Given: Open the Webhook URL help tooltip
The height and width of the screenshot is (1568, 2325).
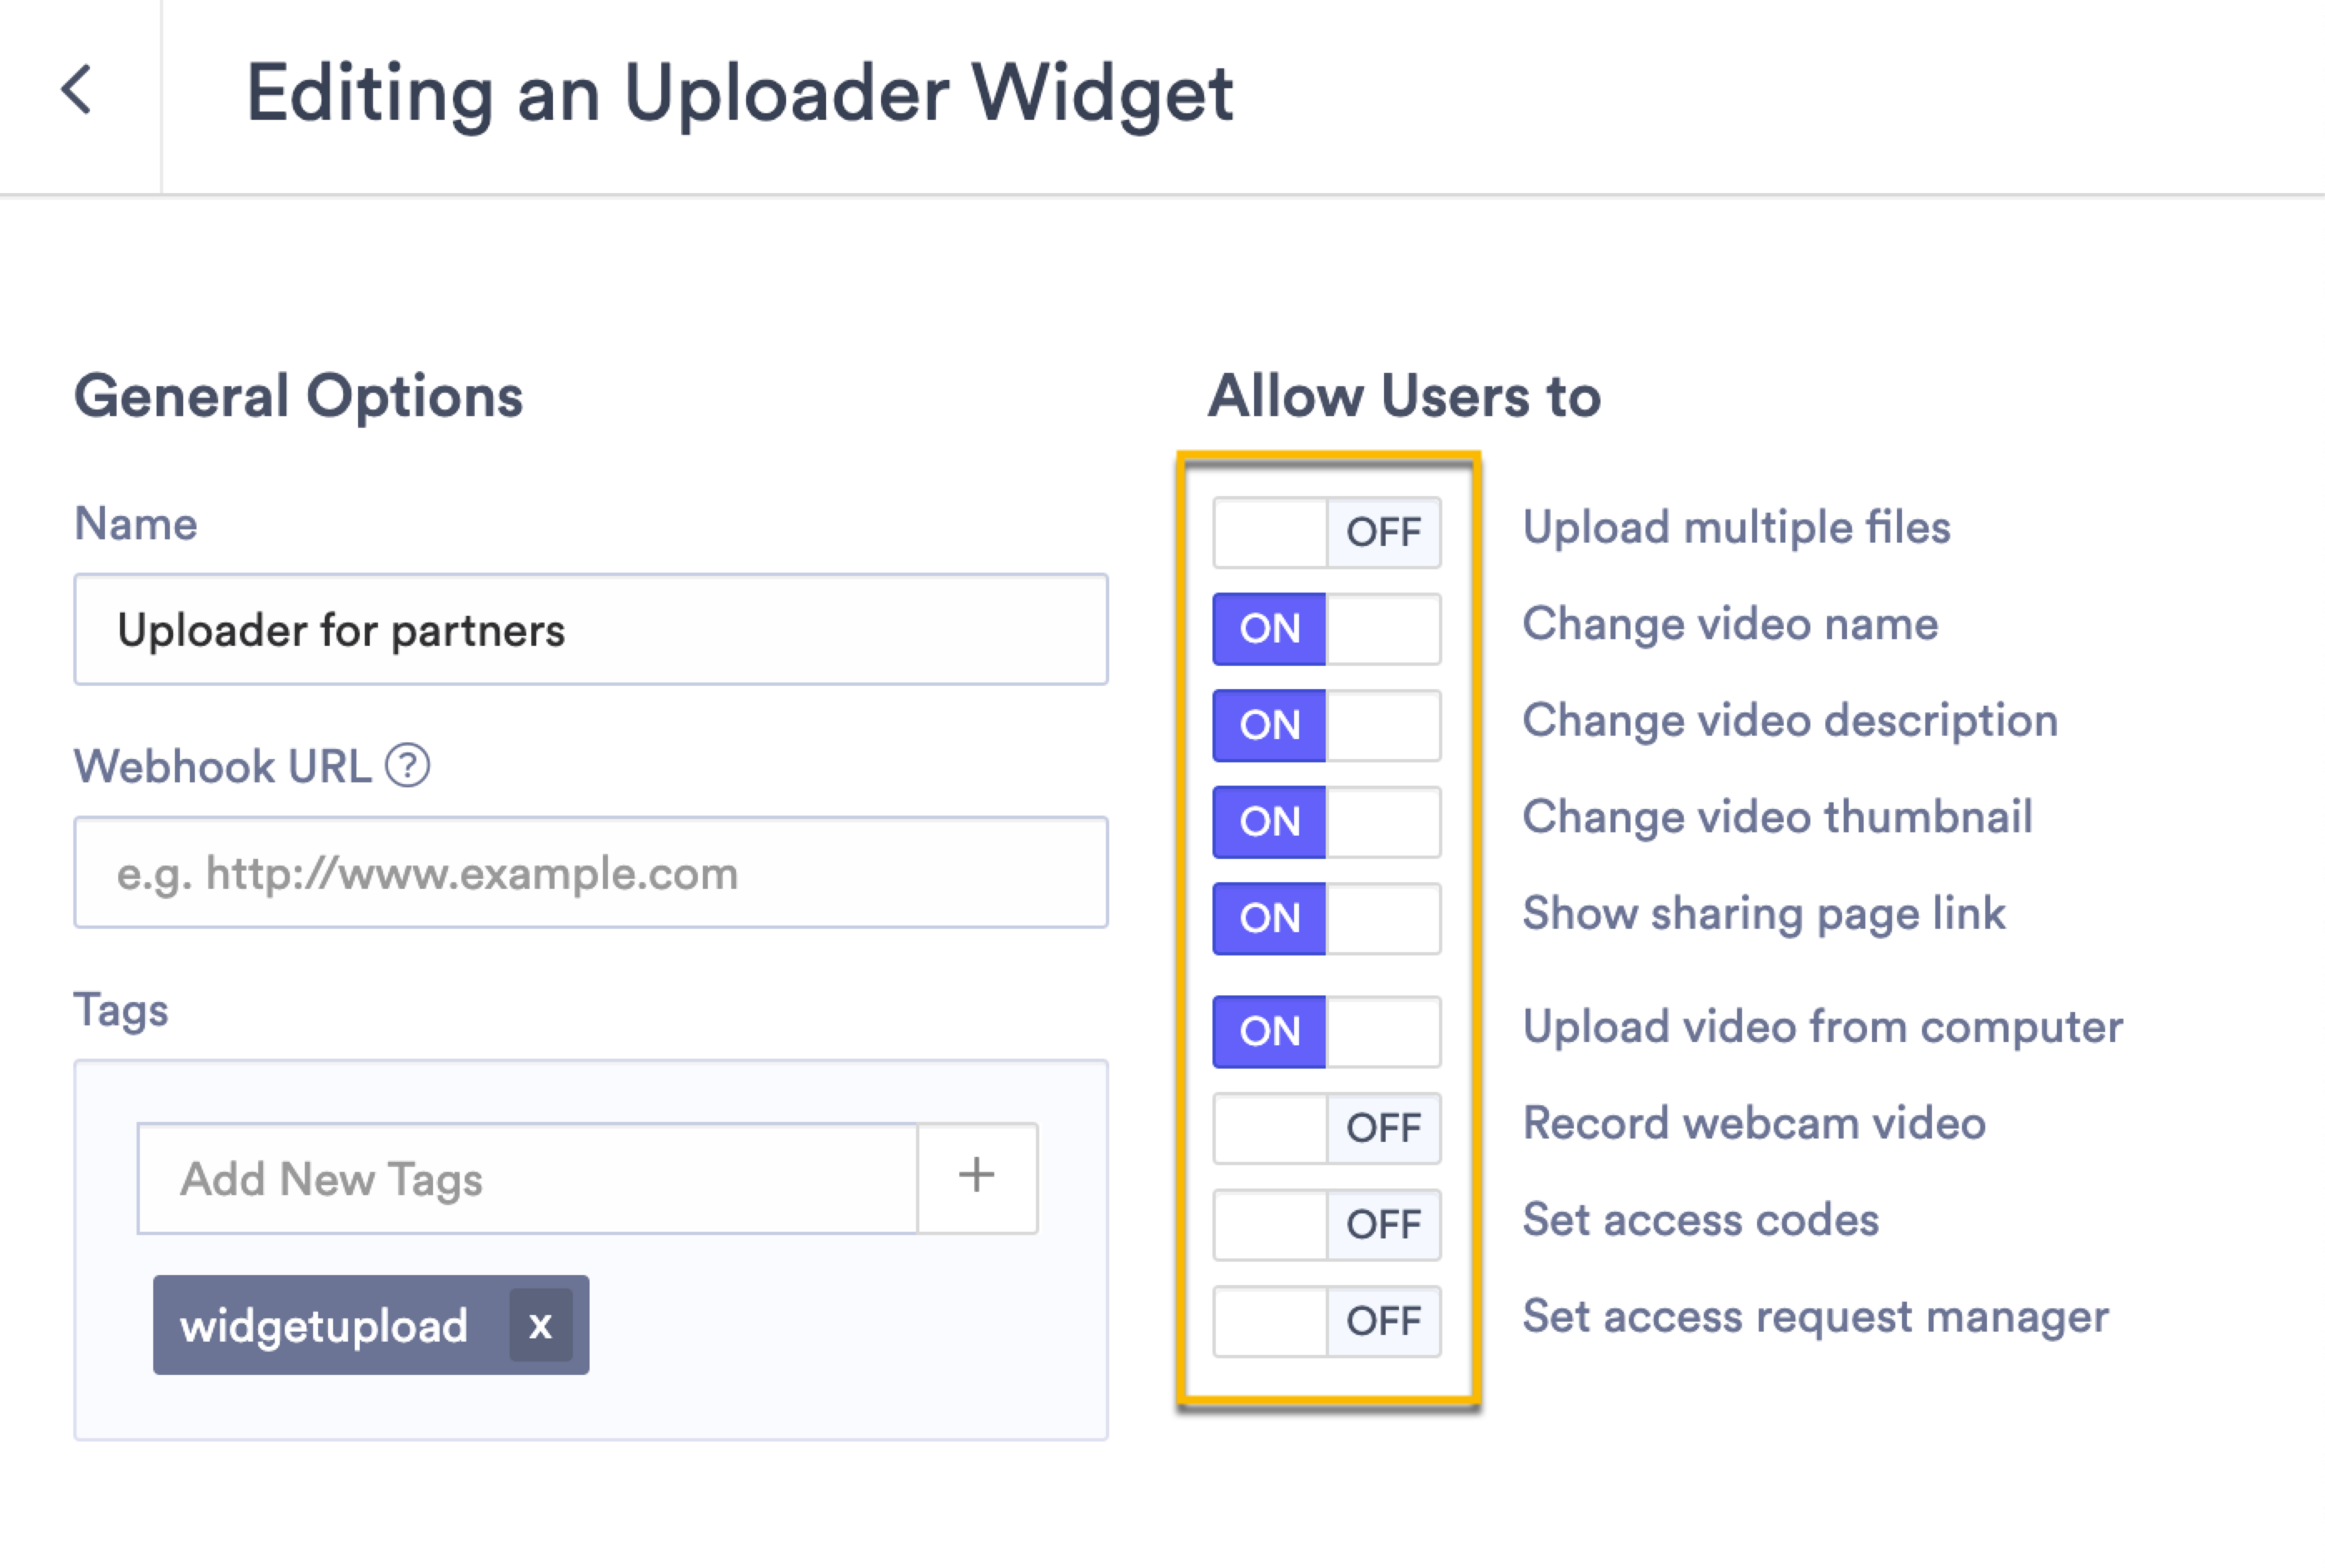Looking at the screenshot, I should pos(407,767).
